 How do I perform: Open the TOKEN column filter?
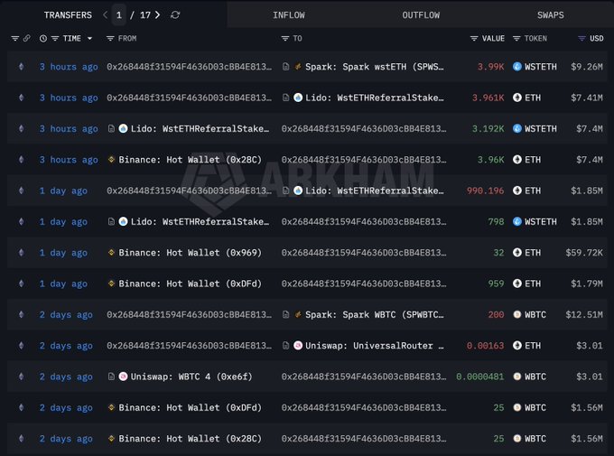click(516, 39)
